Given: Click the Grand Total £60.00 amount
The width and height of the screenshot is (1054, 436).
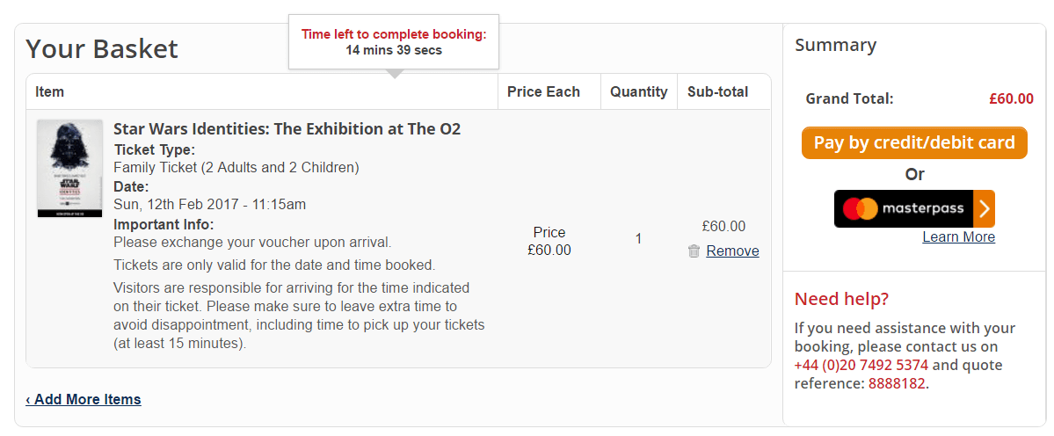Looking at the screenshot, I should [1011, 98].
